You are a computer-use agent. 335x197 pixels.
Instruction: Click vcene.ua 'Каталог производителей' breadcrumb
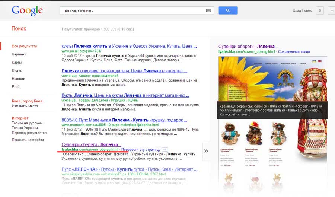[98, 76]
